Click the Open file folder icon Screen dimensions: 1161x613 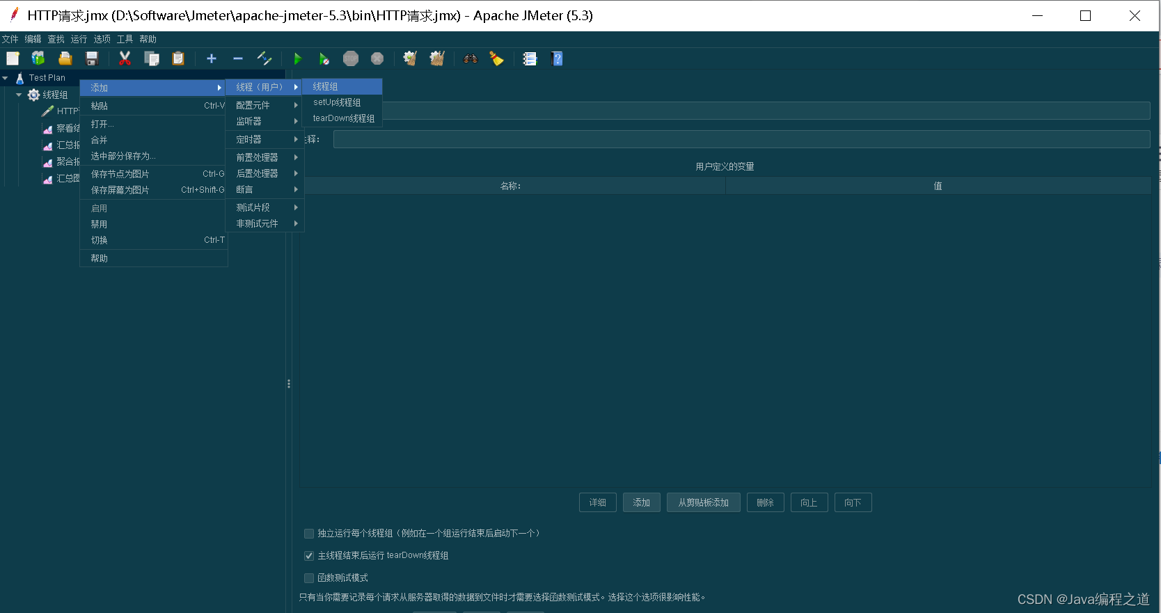[x=65, y=58]
